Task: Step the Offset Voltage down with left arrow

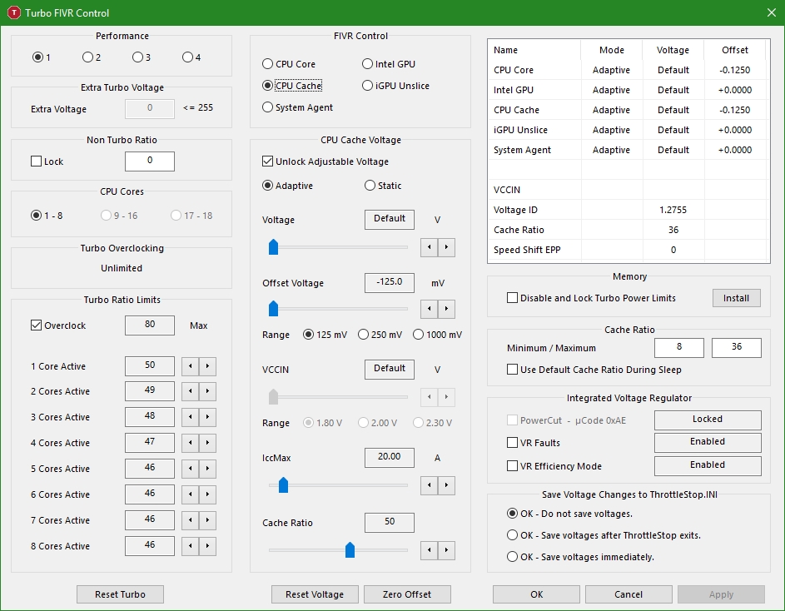Action: [429, 309]
